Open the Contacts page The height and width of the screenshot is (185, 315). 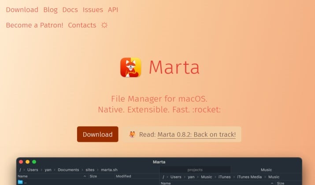pyautogui.click(x=82, y=25)
